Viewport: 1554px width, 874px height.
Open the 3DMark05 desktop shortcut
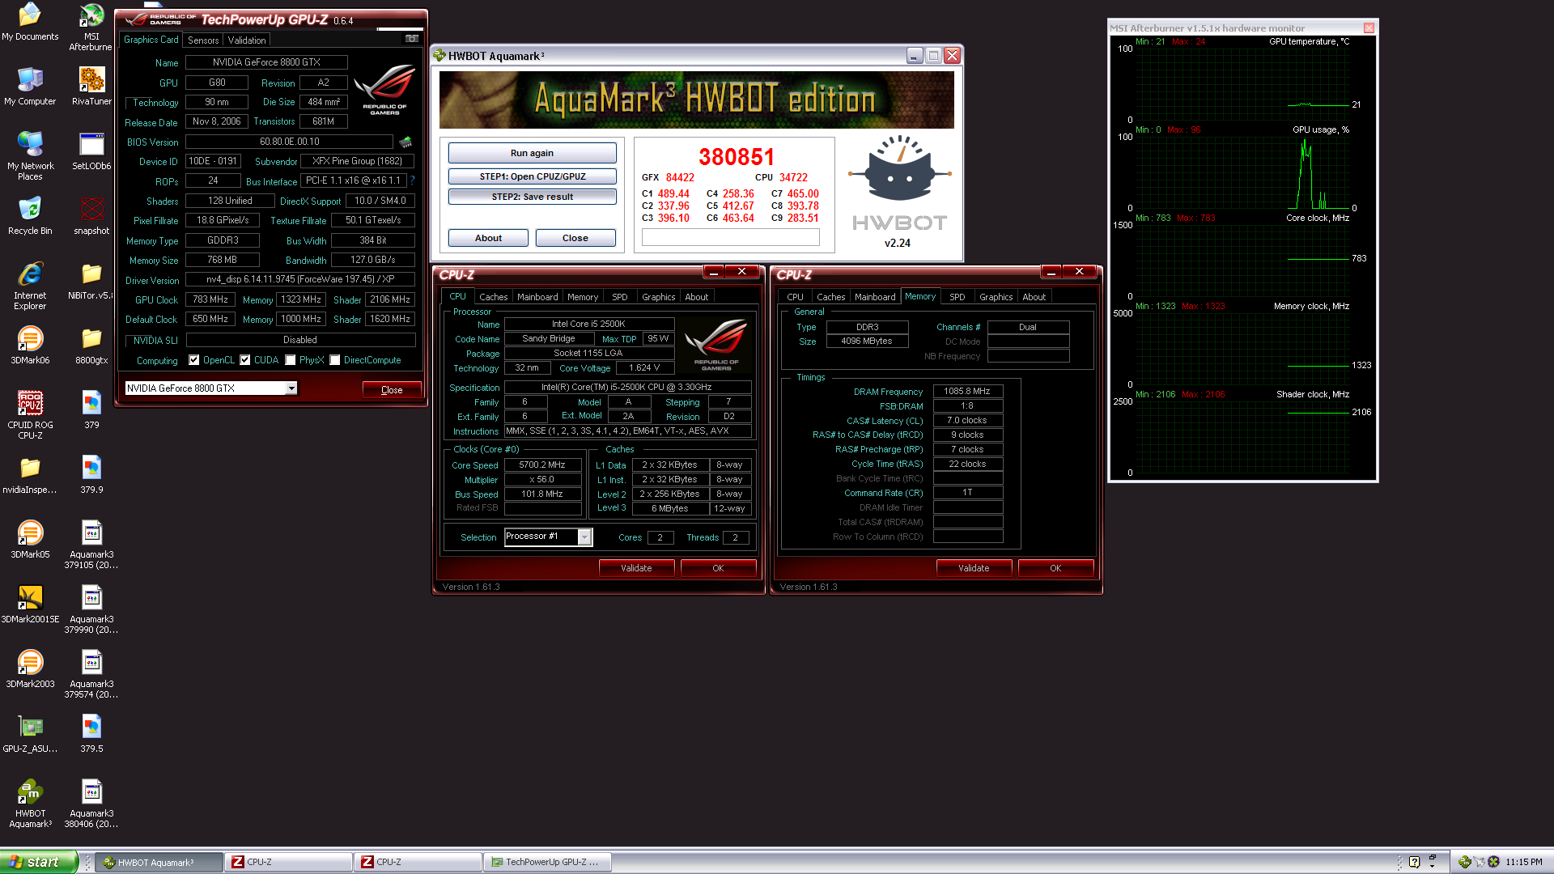click(x=30, y=540)
